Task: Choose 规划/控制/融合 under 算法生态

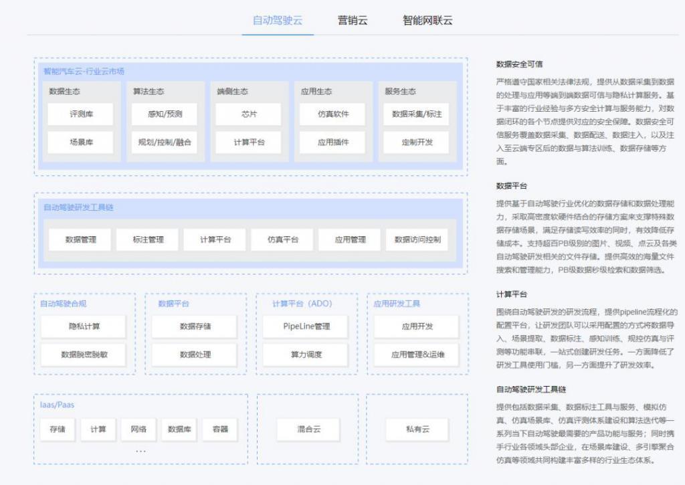Action: point(165,142)
